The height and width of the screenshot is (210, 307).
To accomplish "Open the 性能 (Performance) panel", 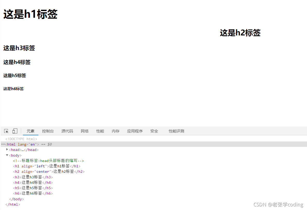I will pyautogui.click(x=100, y=131).
